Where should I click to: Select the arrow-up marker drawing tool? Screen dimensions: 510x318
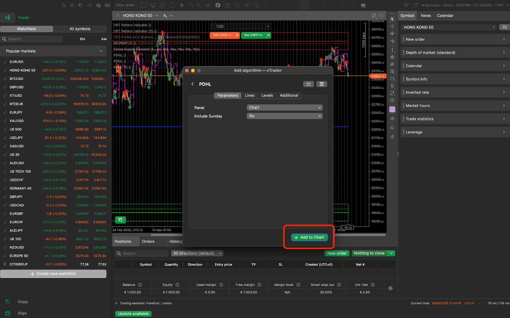tap(392, 86)
